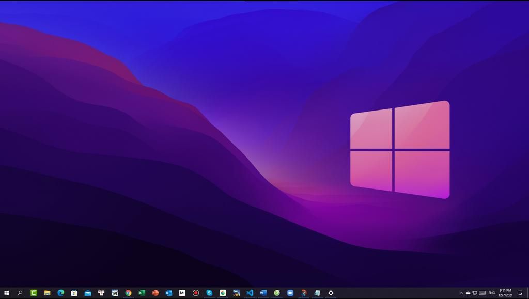This screenshot has width=529, height=299.
Task: Change the ENG input language
Action: click(492, 293)
